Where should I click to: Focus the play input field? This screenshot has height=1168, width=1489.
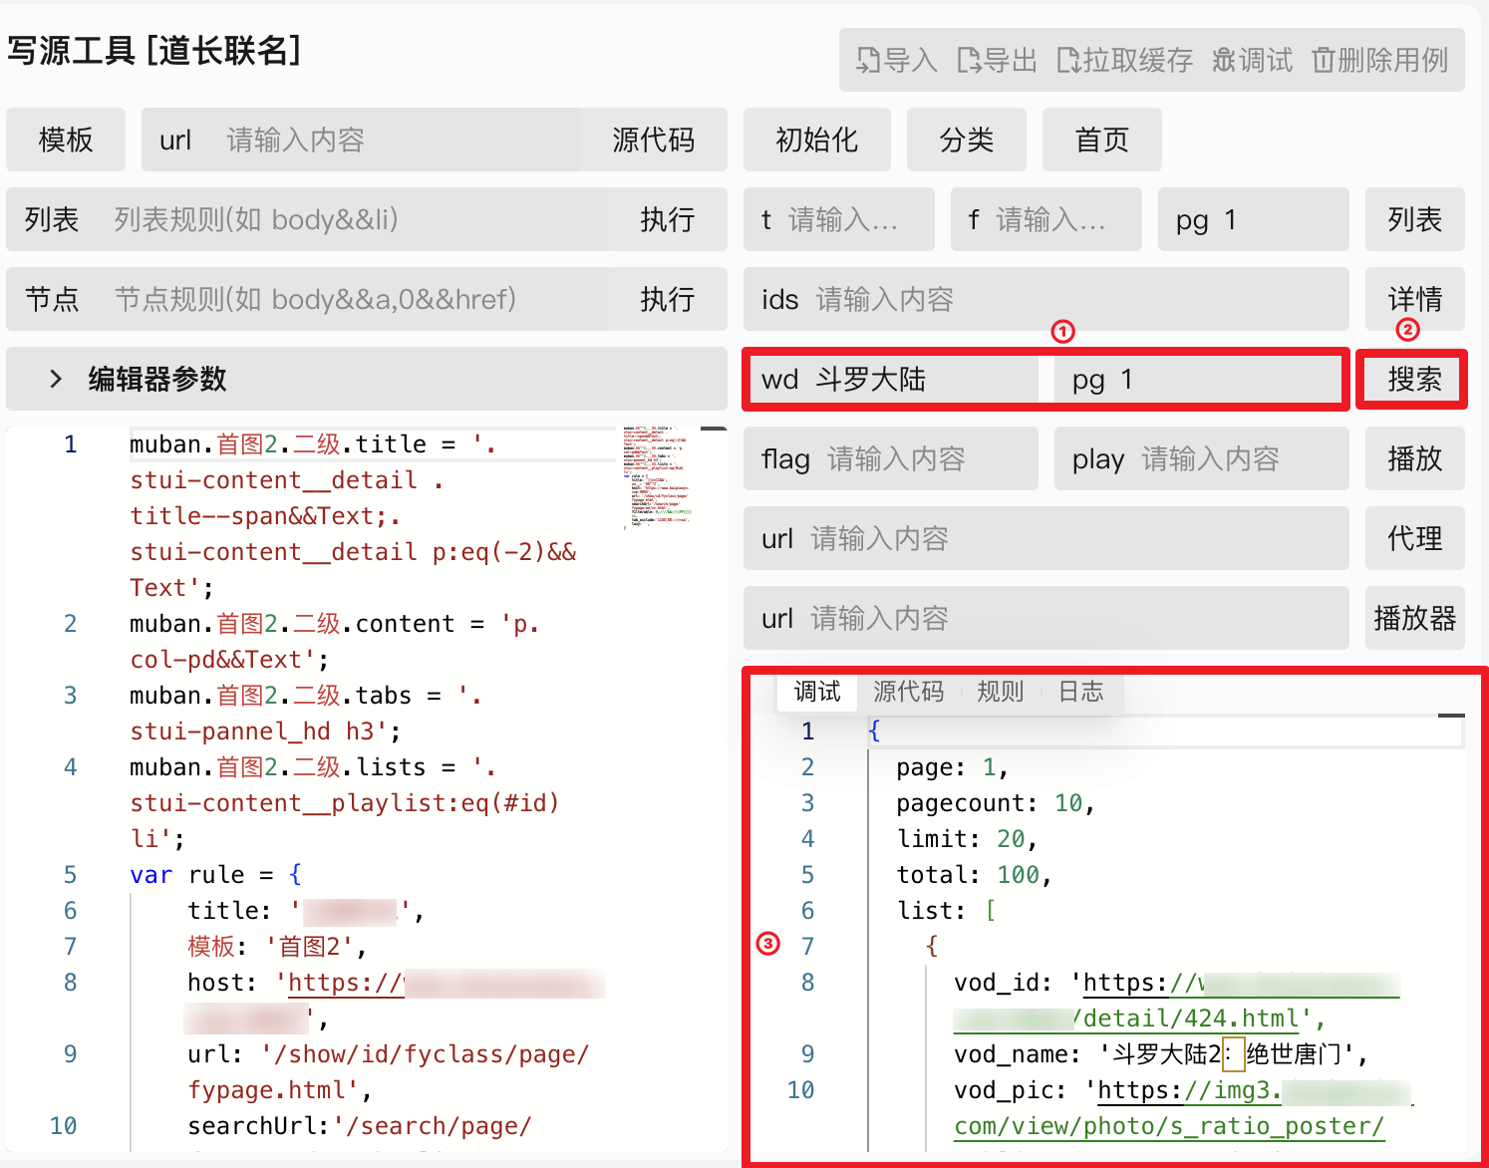pos(1202,458)
